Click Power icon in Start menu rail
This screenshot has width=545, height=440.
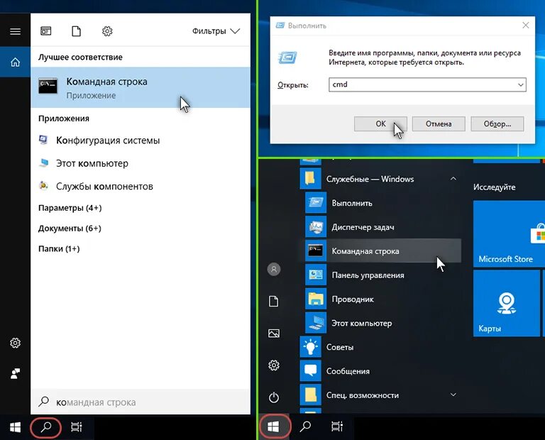click(273, 397)
